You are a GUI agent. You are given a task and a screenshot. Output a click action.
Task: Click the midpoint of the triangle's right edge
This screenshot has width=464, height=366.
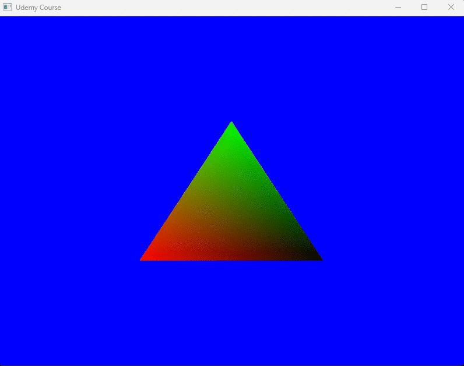coord(276,191)
